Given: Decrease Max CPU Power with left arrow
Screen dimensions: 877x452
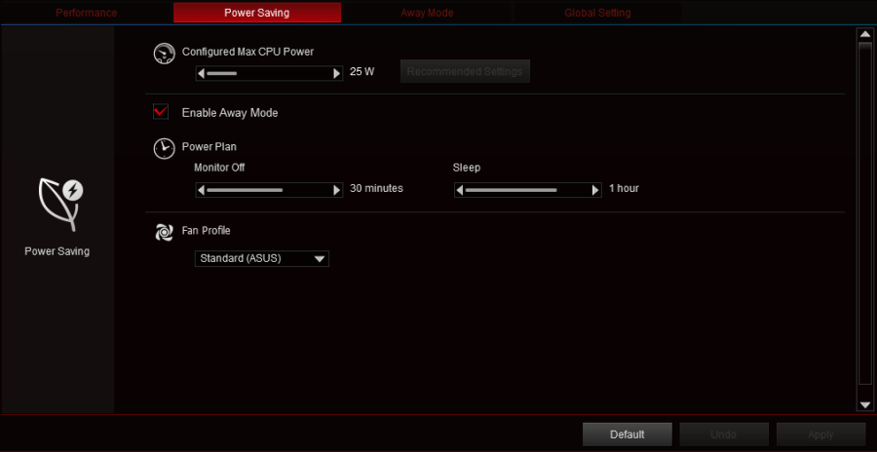Looking at the screenshot, I should click(201, 73).
